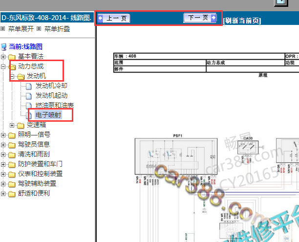
Task: Select the 仪表和控制装置 tree label
Action: [x=40, y=174]
